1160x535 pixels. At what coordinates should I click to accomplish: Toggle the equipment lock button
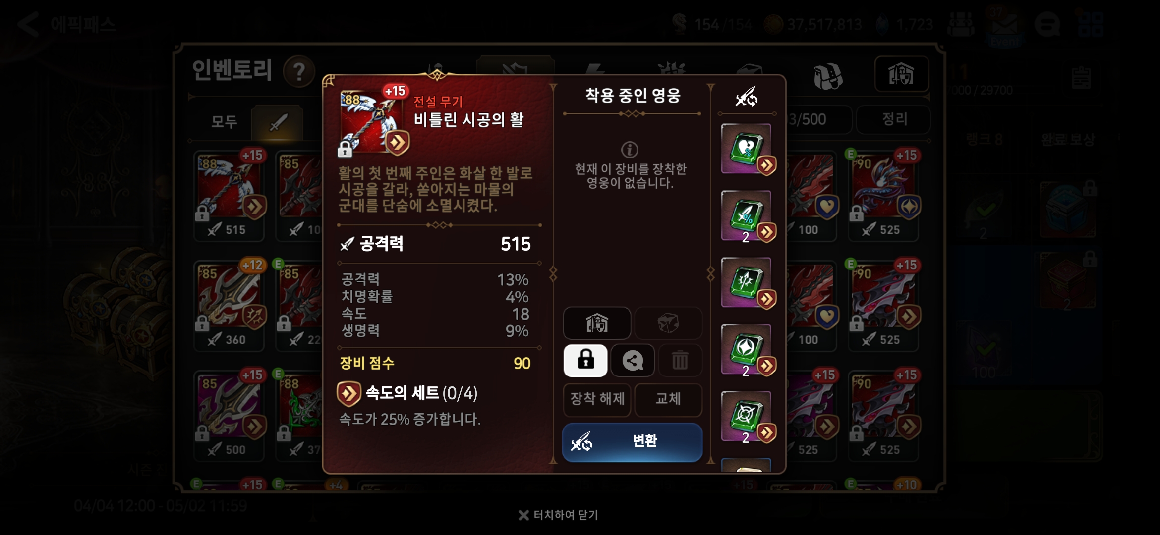point(585,360)
